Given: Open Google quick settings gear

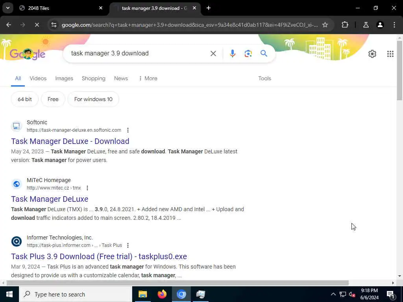Looking at the screenshot, I should tap(372, 53).
